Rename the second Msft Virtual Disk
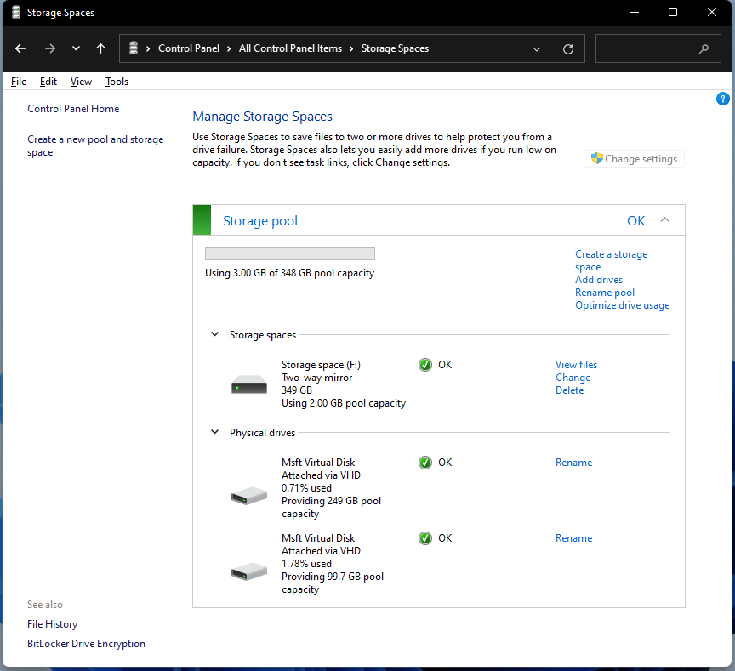 (x=573, y=537)
